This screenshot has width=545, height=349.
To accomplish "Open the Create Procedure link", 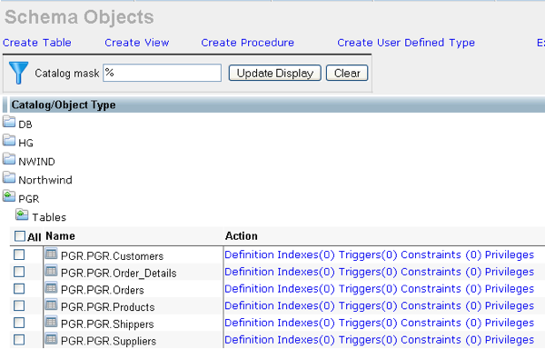I will 247,43.
